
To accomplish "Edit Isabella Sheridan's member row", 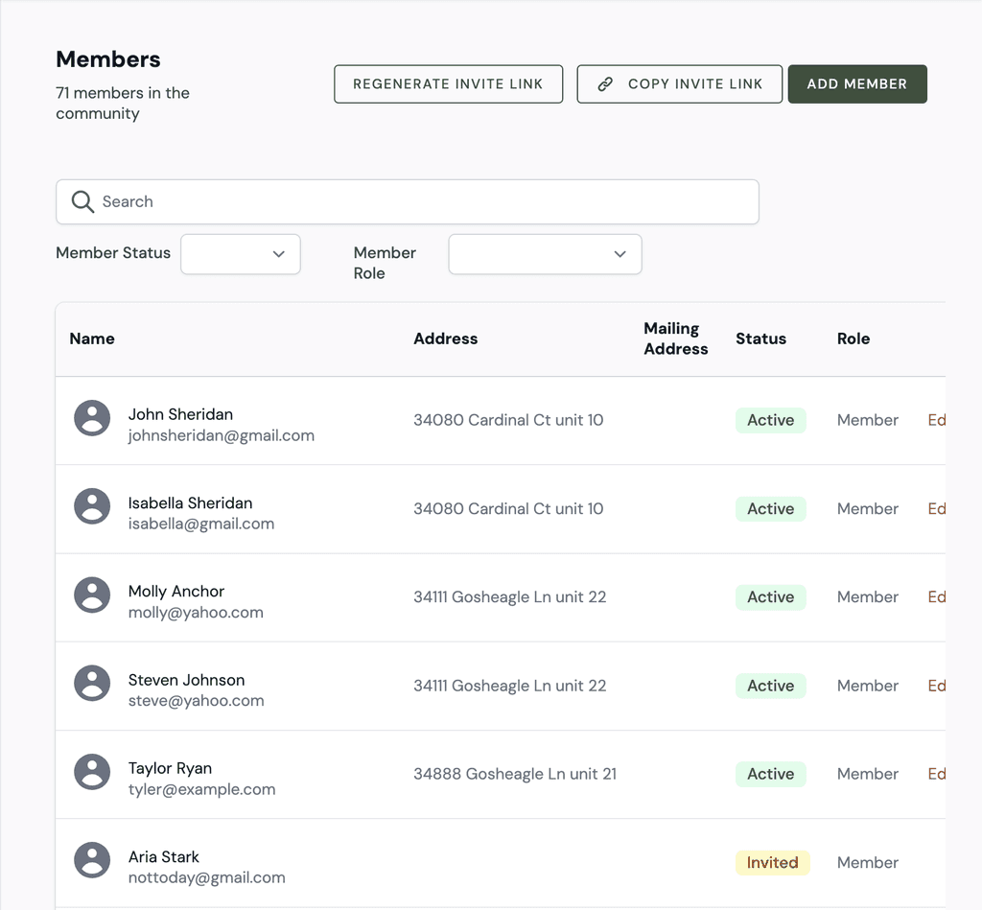I will click(x=937, y=508).
